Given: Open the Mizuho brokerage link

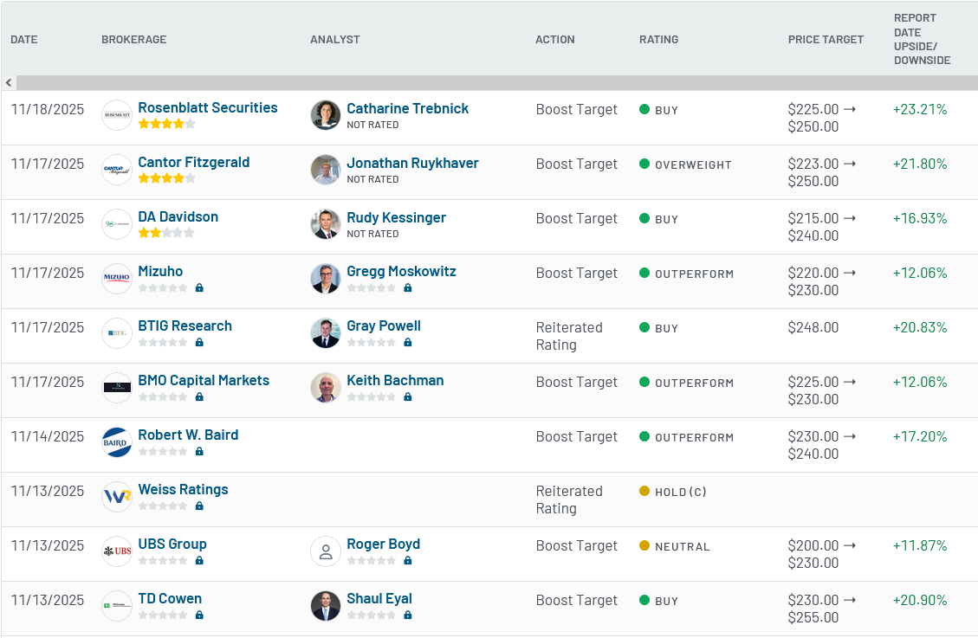Looking at the screenshot, I should [x=160, y=272].
